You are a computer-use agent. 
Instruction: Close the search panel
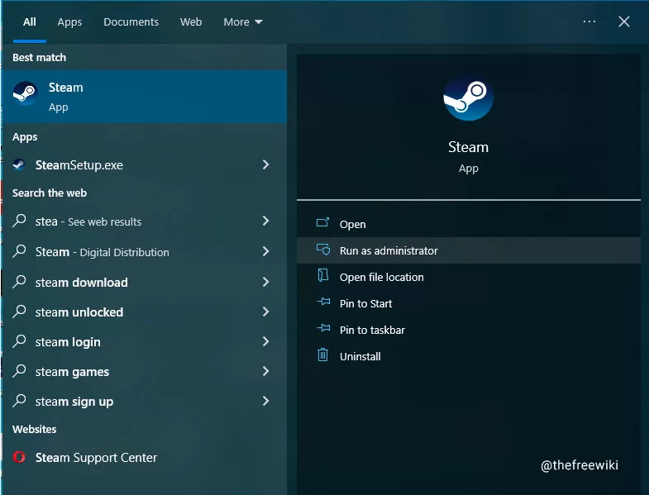pos(624,21)
